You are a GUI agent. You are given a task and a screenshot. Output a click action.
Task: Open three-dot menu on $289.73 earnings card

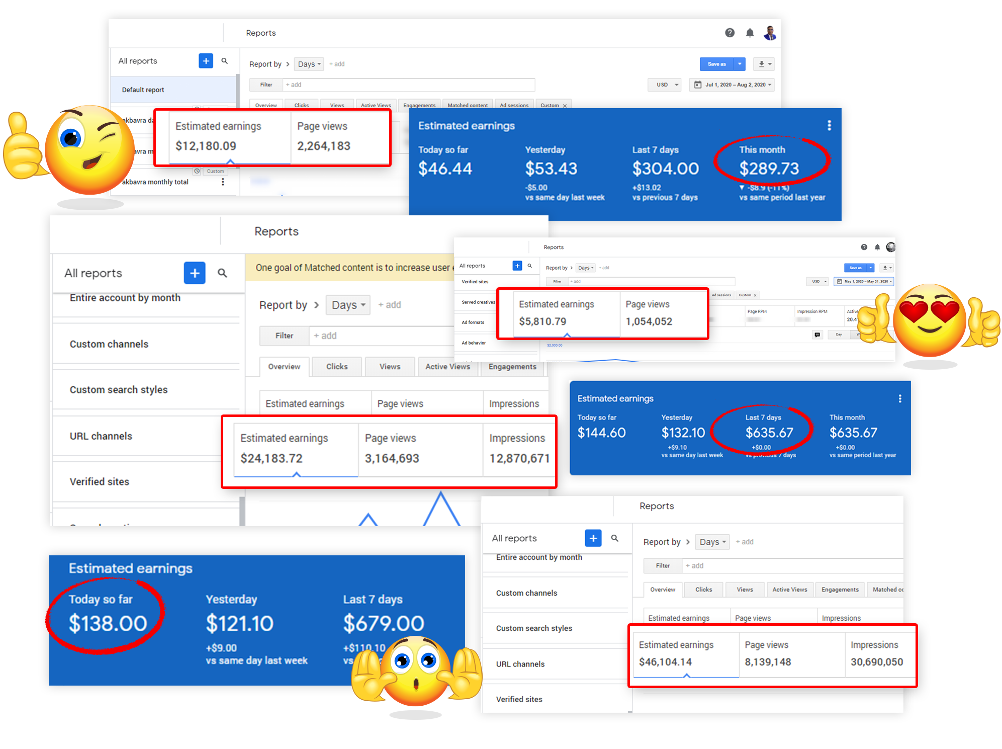(x=829, y=125)
